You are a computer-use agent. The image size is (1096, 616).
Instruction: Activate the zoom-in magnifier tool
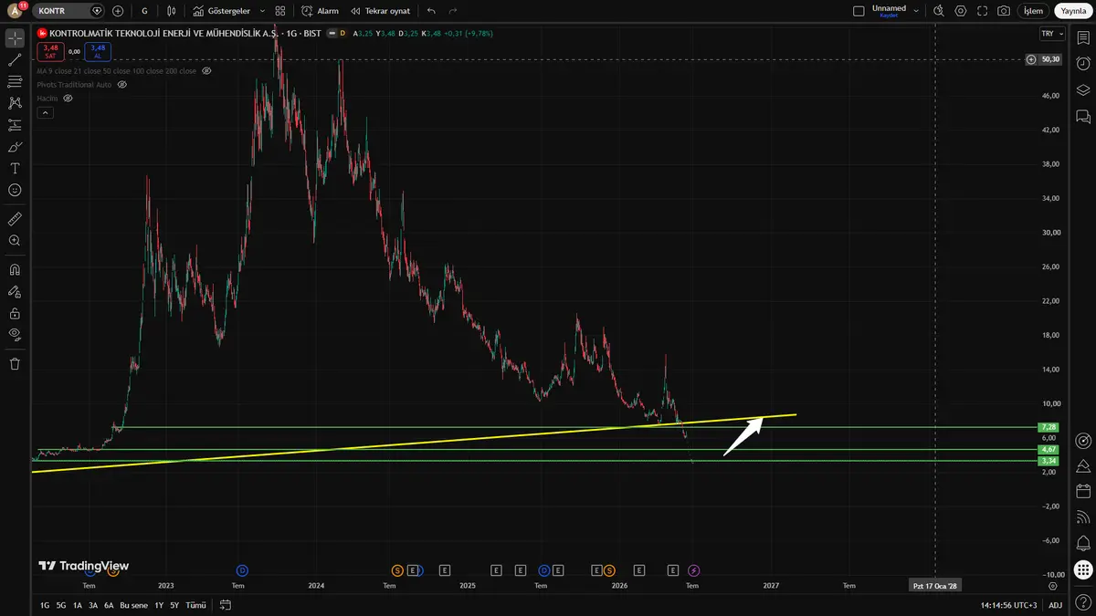click(x=15, y=241)
